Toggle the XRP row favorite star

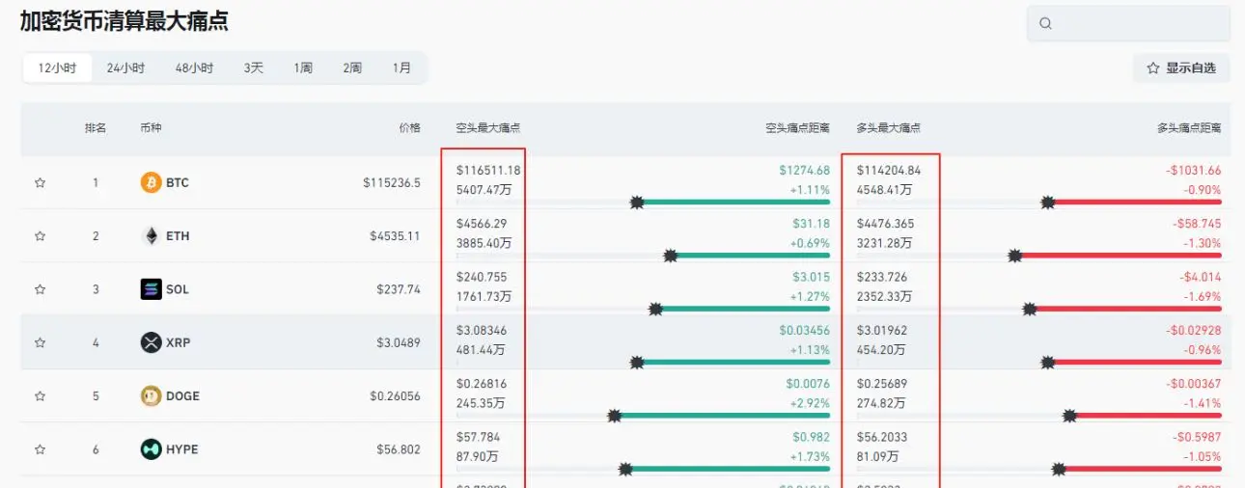pos(40,342)
